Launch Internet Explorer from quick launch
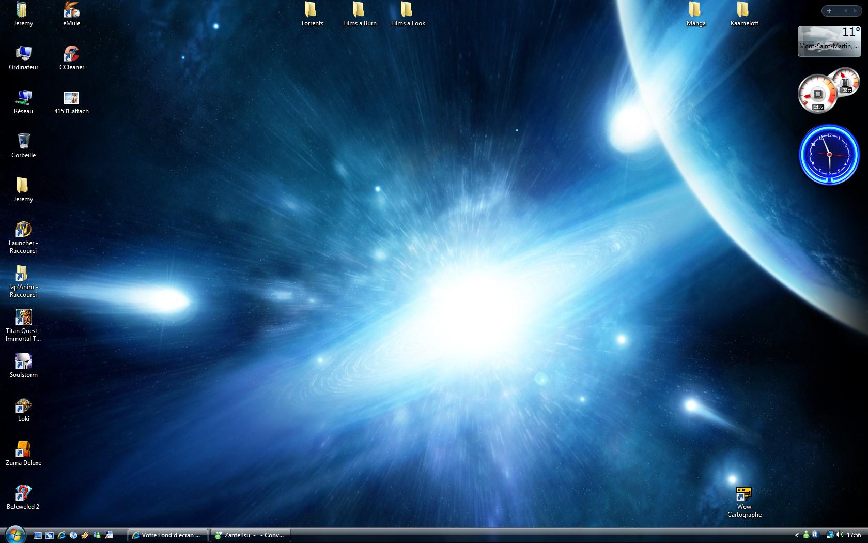This screenshot has height=543, width=868. click(61, 535)
